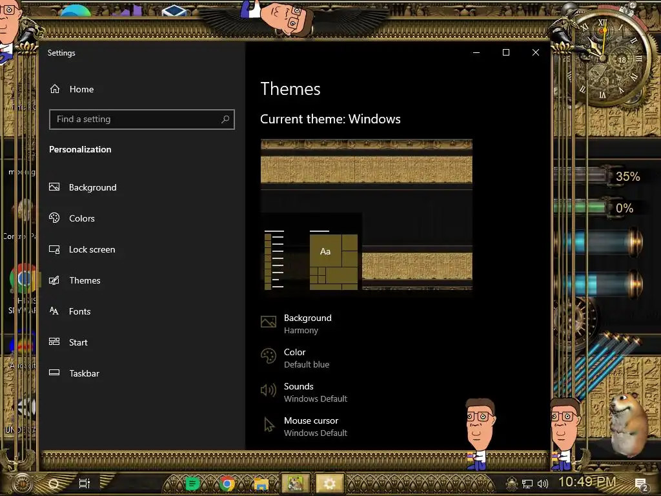Switch to Box app on taskbar
The image size is (661, 496).
pos(295,483)
